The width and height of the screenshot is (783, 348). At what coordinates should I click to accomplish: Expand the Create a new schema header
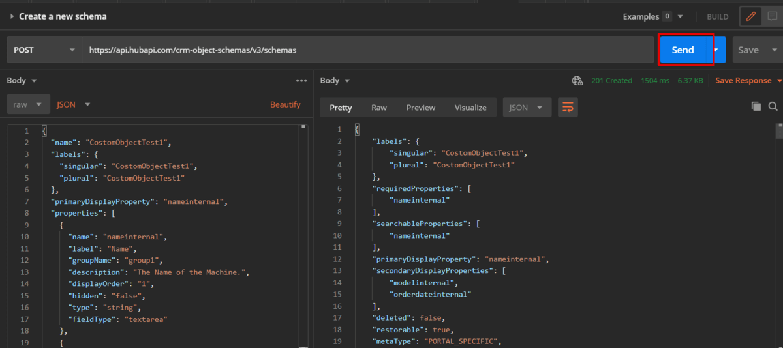tap(12, 16)
